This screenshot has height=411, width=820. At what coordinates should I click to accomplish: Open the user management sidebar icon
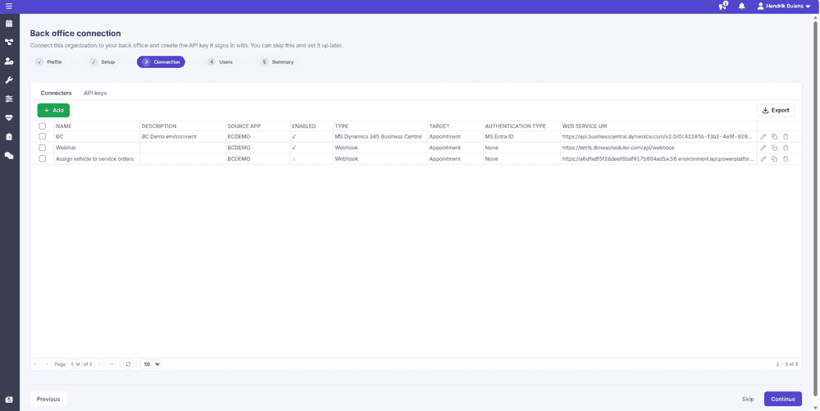coord(9,62)
